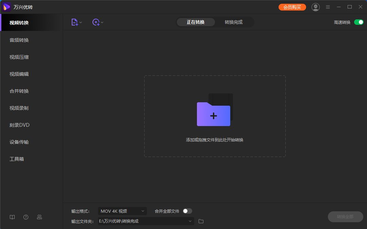Open the feedback people icon in sidebar

39,217
